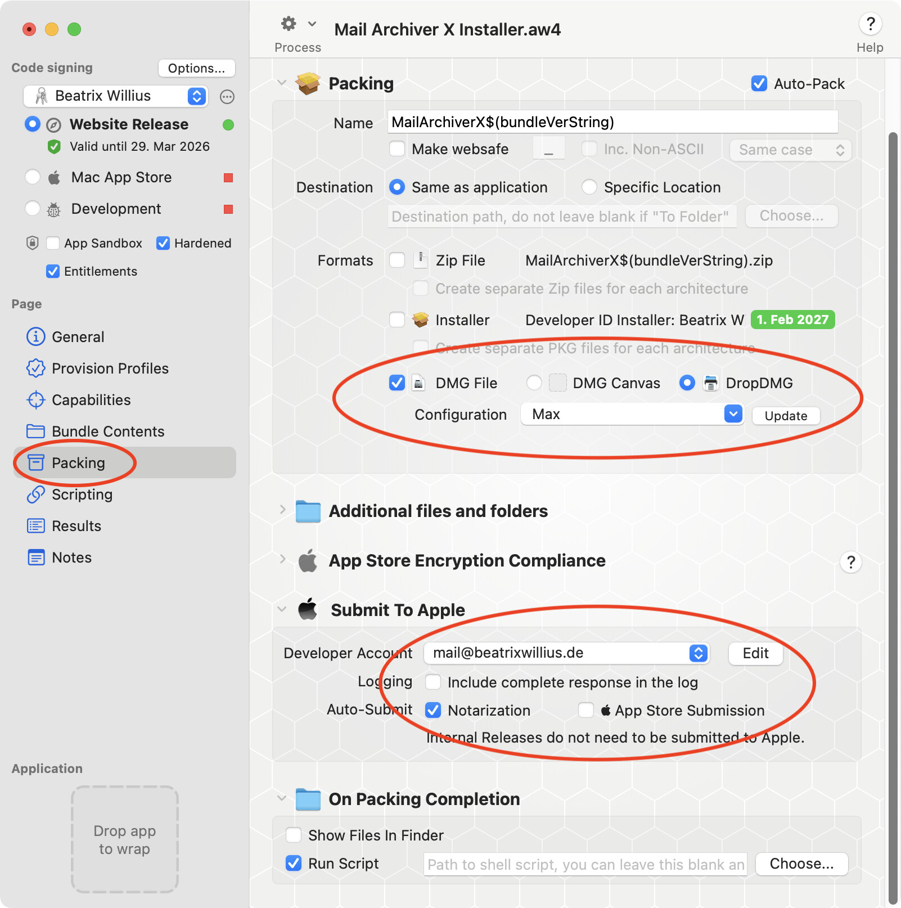Click the vertical scrollbar on the right
901x908 pixels.
(x=893, y=518)
